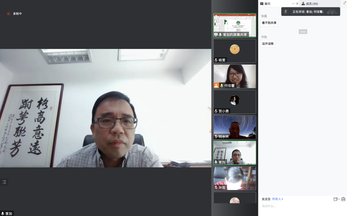This screenshot has width=347, height=216.
Task: Toggle muted mic on 贺小勇 tile
Action: tap(216, 111)
